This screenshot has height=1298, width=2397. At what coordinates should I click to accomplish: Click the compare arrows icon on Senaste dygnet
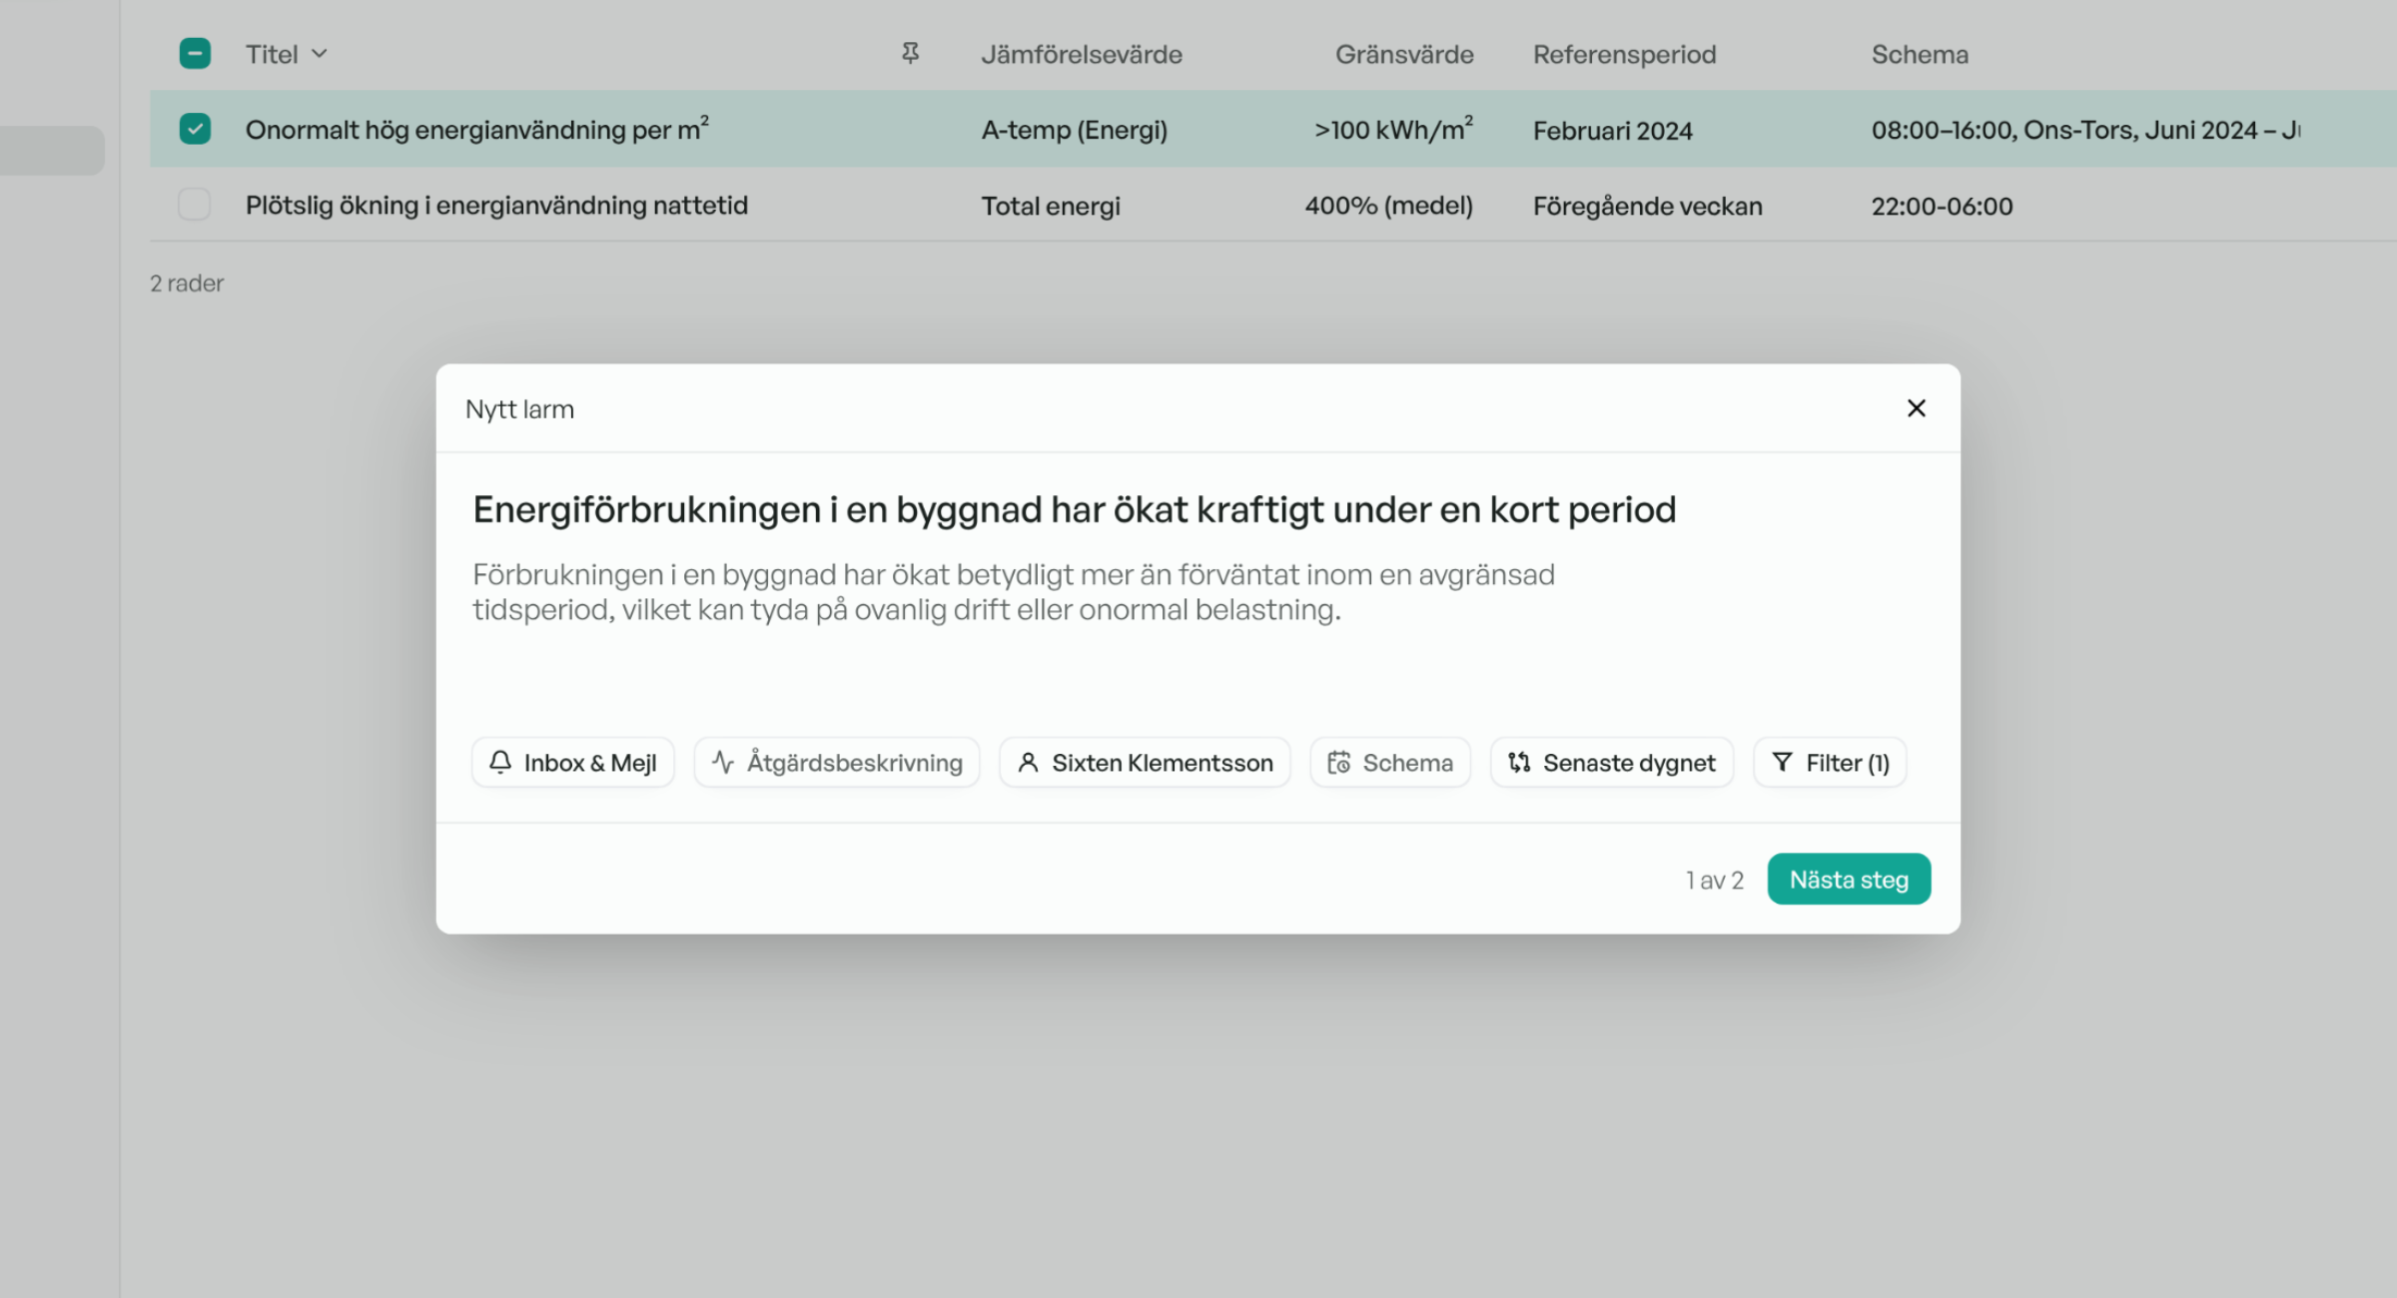(1519, 763)
